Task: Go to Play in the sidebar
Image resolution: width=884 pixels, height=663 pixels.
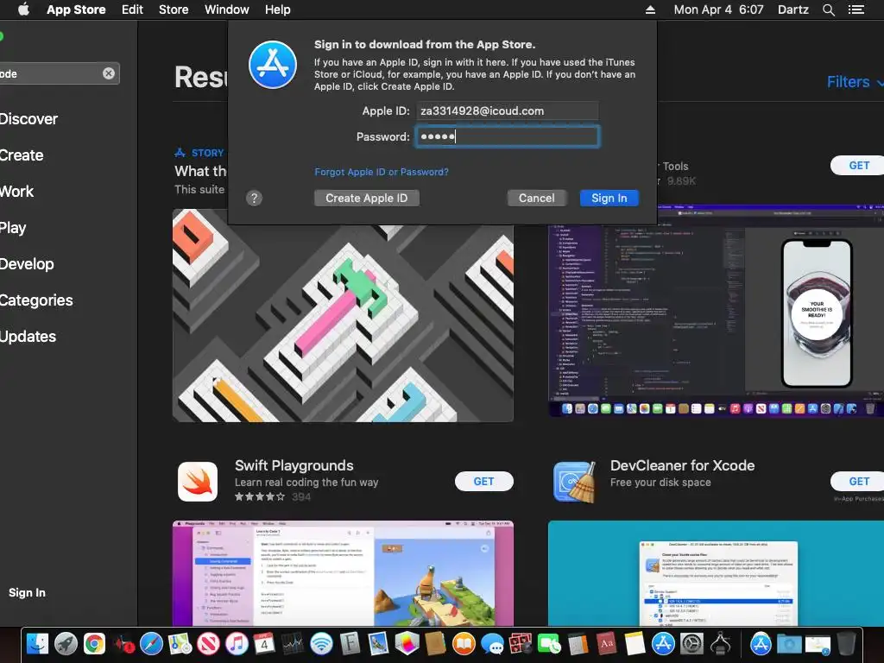Action: click(x=13, y=228)
